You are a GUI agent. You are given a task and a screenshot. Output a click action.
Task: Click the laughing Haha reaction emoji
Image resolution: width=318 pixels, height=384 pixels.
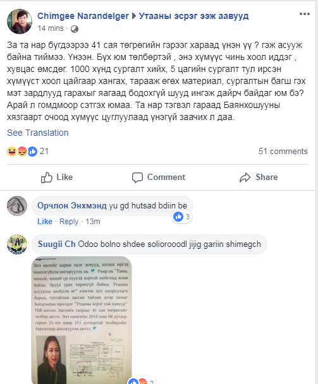[x=11, y=152]
